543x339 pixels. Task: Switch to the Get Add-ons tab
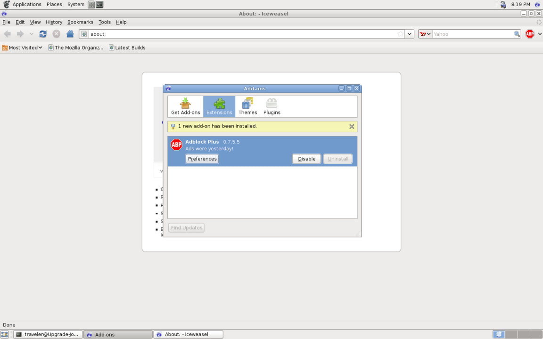186,106
